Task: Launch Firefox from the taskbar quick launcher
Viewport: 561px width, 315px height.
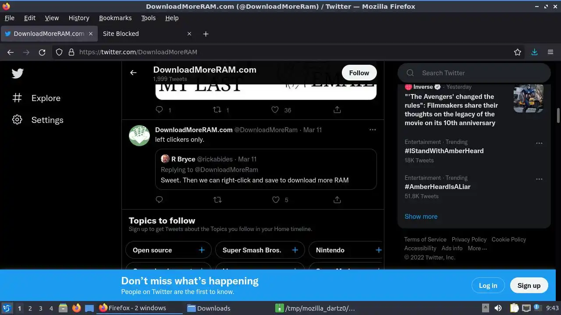Action: tap(76, 308)
